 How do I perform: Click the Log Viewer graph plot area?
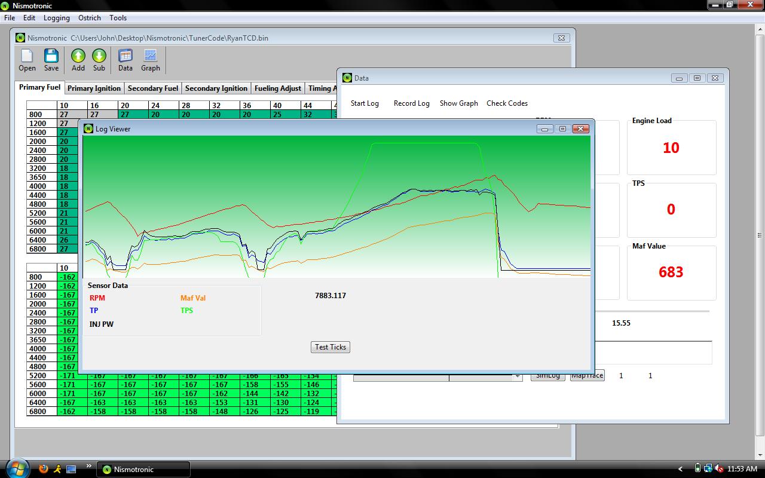(336, 207)
